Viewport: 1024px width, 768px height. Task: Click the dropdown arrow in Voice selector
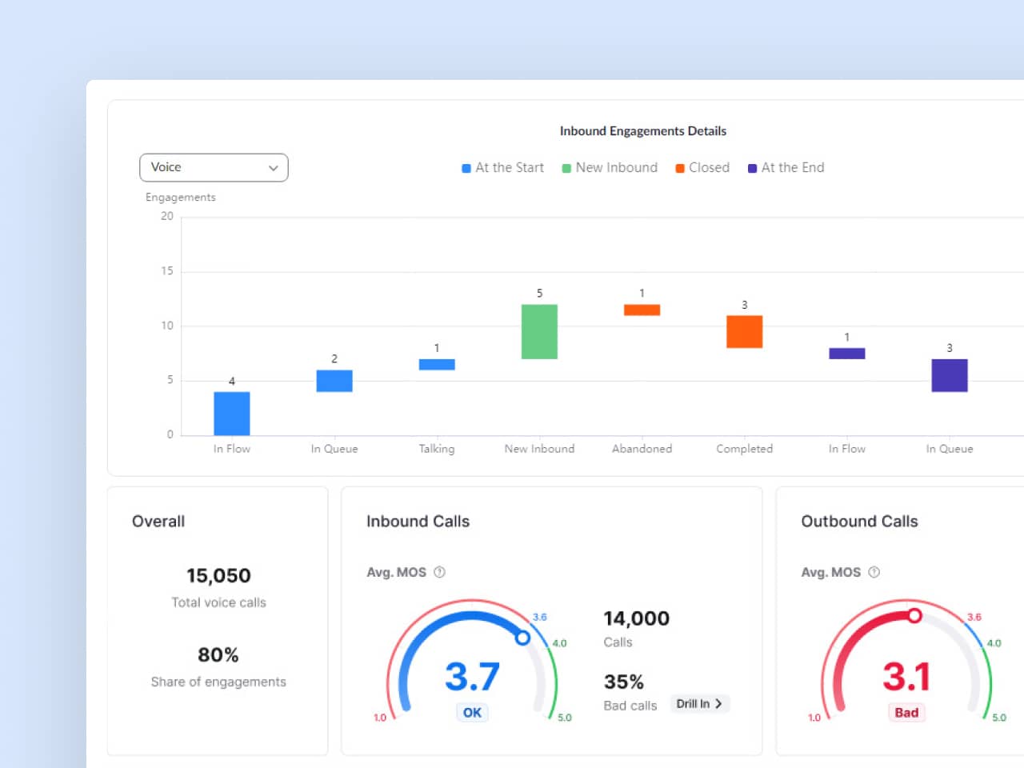(x=273, y=168)
